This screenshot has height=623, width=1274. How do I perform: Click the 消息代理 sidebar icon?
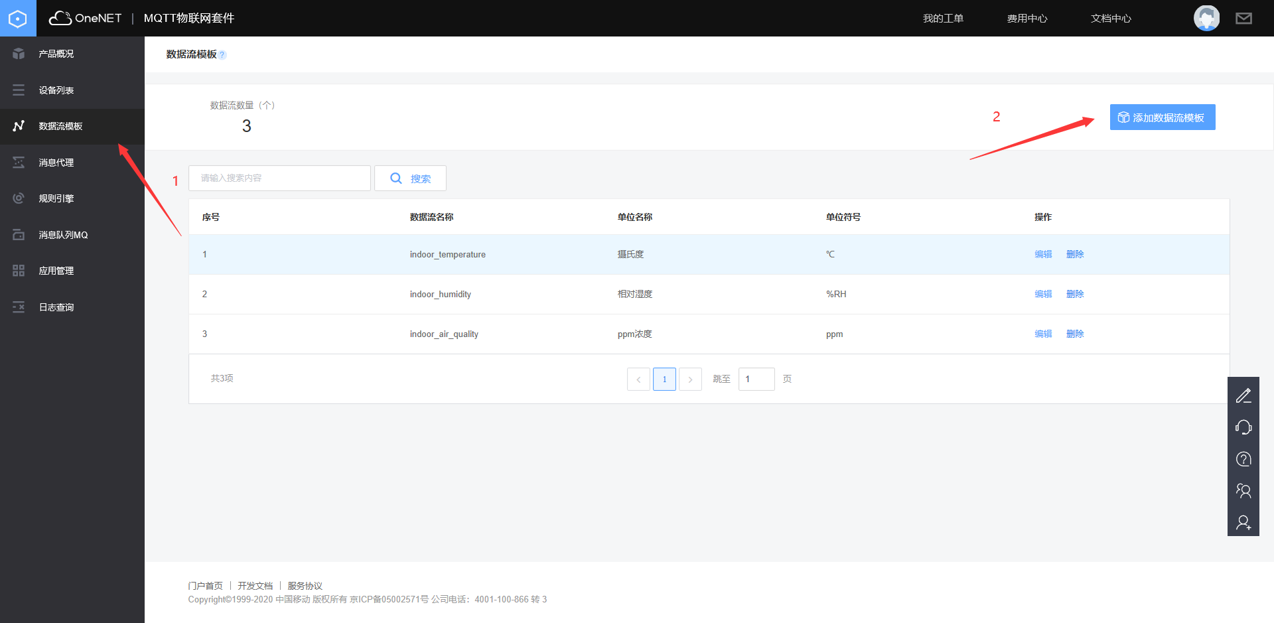pos(19,163)
